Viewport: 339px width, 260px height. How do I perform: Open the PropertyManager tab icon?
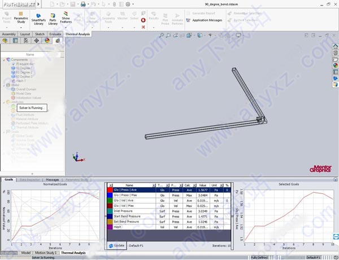[15, 41]
